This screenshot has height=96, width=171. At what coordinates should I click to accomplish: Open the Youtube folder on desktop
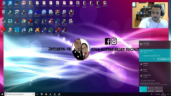point(78,4)
